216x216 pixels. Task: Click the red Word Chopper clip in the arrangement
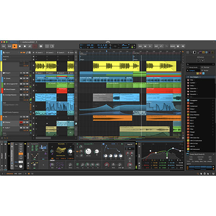164,91
